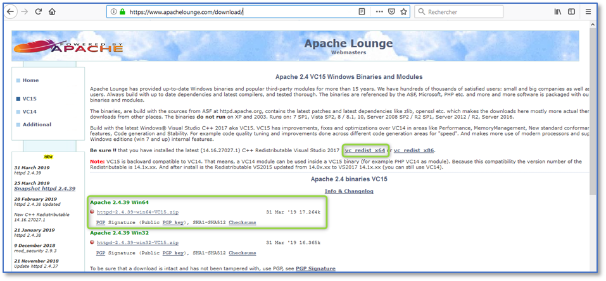
Task: Click the vc_redist_x64 download link
Action: pos(366,150)
